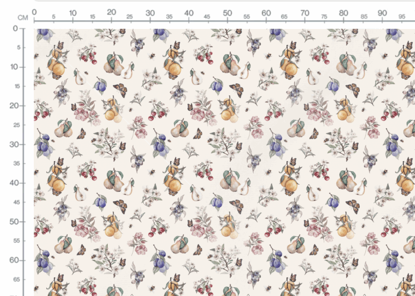Viewport: 415px width, 296px height.
Task: Click "25" on the vertical ruler
Action: coord(17,125)
